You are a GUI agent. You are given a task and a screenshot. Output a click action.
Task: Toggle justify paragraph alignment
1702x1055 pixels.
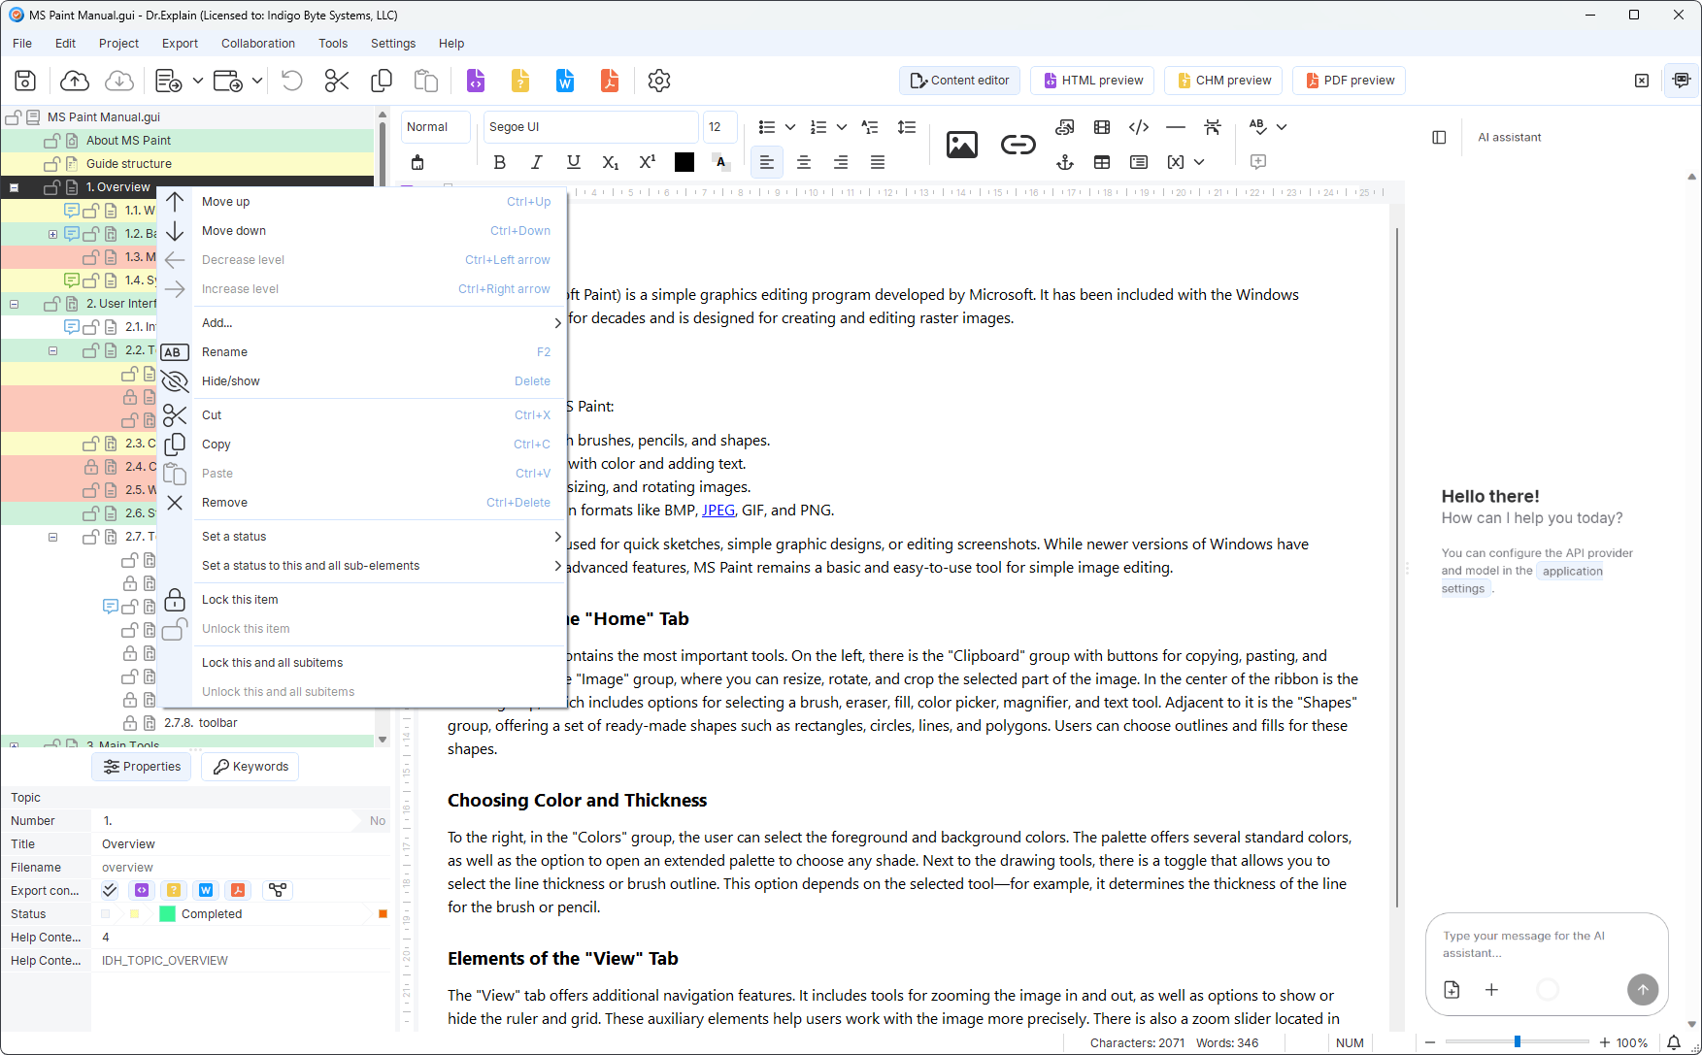coord(878,162)
